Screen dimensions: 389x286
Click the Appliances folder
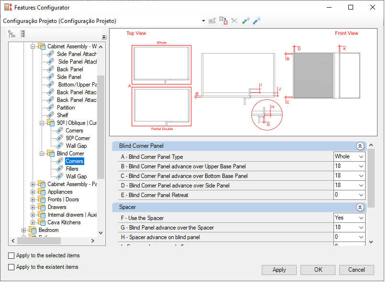[60, 192]
